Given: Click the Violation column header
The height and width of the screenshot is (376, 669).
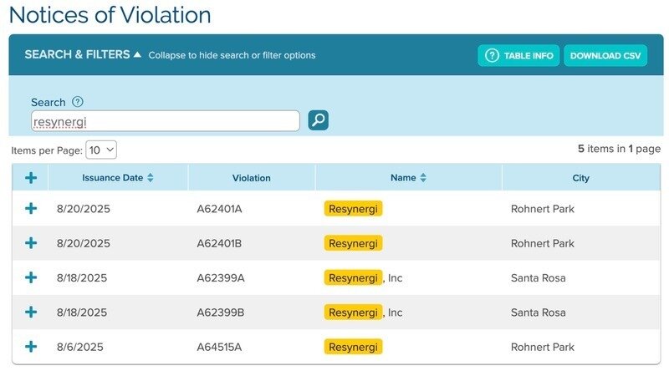Looking at the screenshot, I should coord(251,178).
